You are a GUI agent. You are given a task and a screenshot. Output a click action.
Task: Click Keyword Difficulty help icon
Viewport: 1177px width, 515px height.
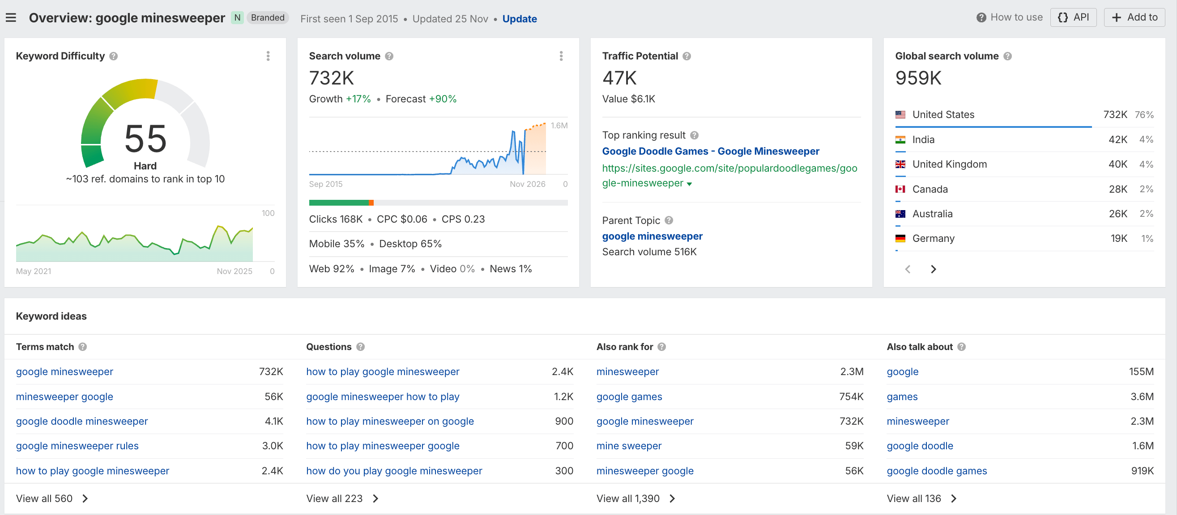point(114,56)
